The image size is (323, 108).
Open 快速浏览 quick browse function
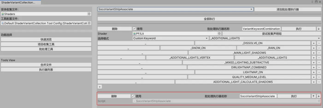(46, 39)
